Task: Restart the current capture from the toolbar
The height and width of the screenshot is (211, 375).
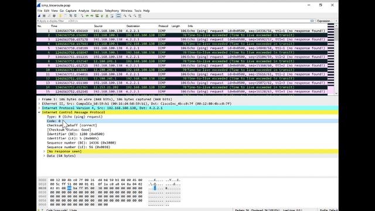Action: [x=49, y=16]
